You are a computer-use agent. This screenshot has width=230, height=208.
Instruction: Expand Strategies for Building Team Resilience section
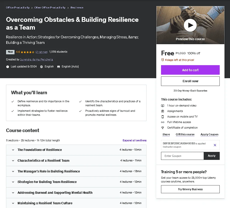click(x=76, y=182)
